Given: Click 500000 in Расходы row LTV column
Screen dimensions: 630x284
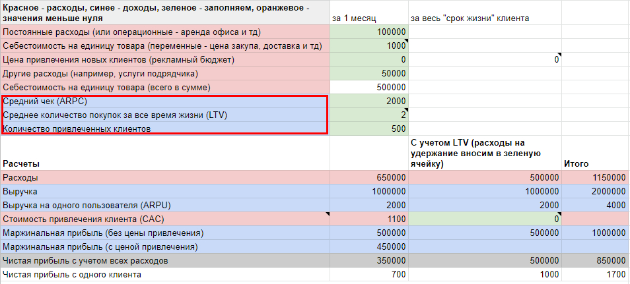Looking at the screenshot, I should [485, 177].
